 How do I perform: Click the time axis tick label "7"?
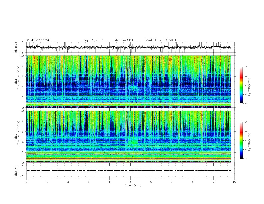point(172,182)
